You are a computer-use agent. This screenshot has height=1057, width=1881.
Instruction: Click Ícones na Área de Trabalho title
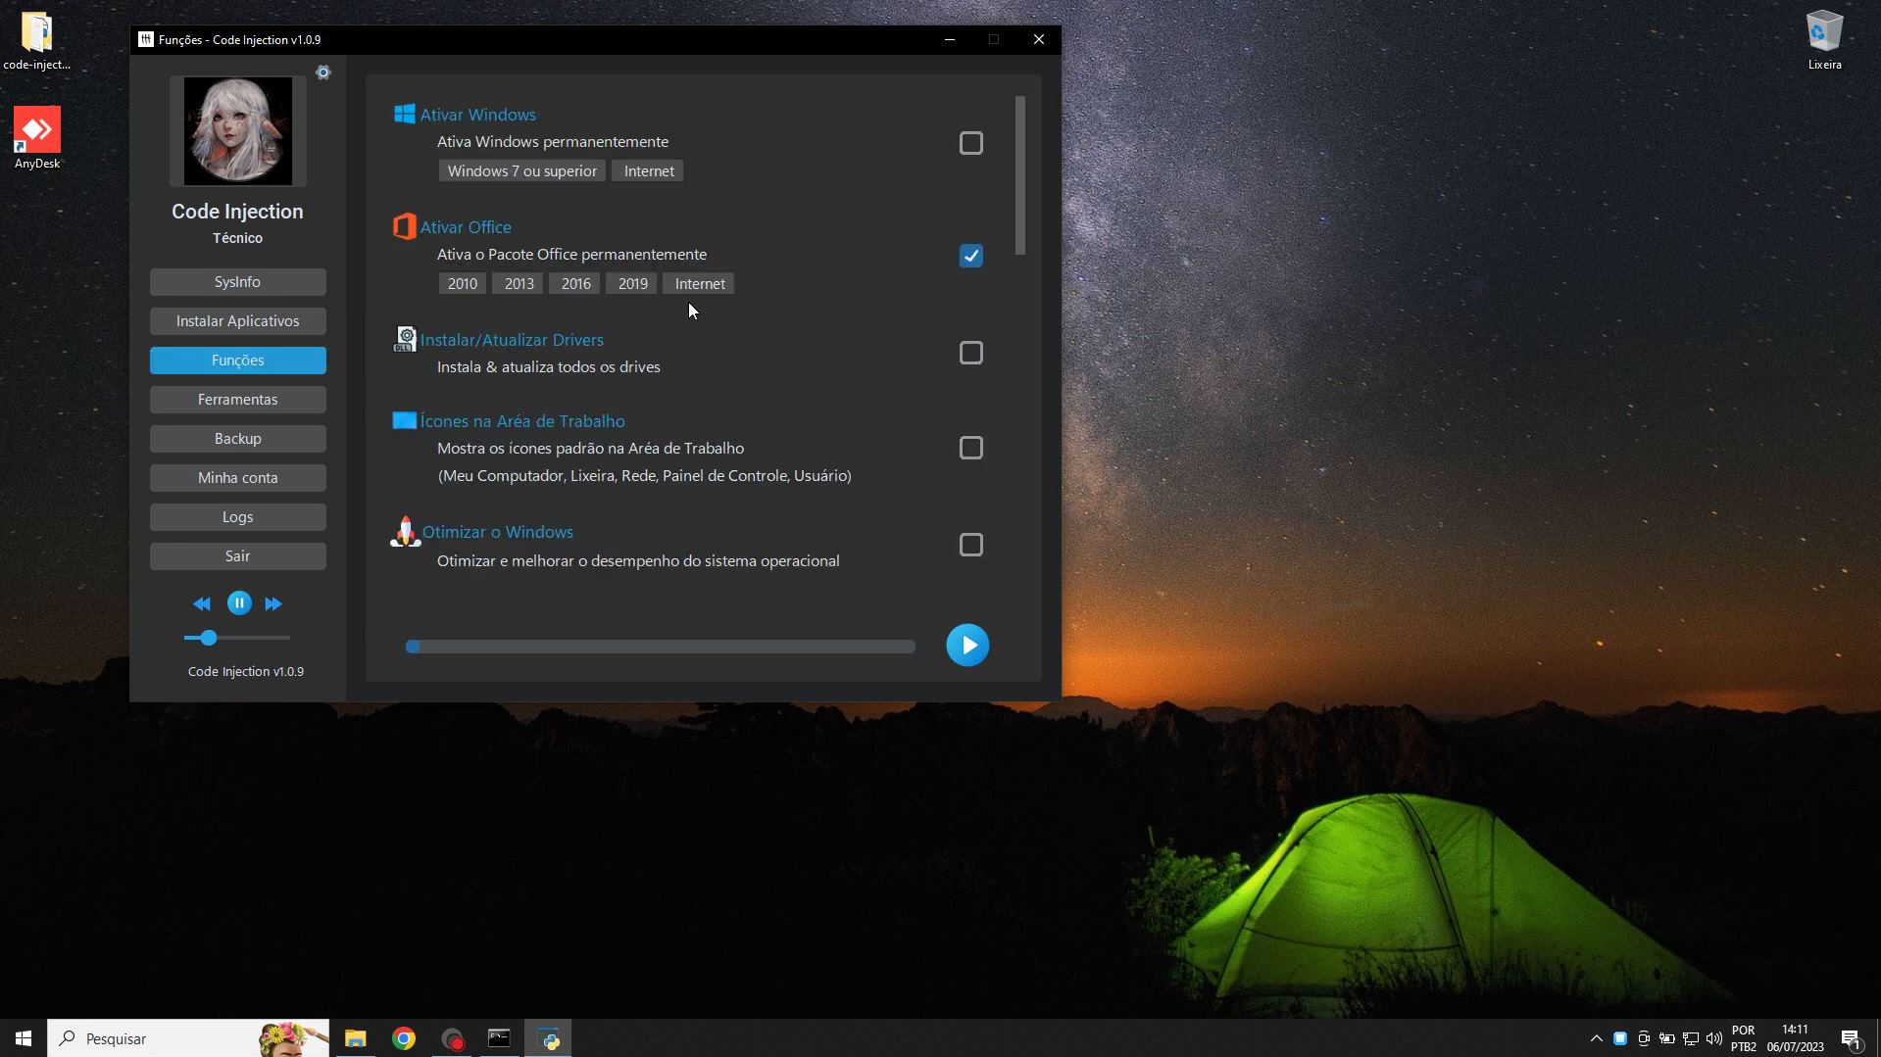point(522,421)
